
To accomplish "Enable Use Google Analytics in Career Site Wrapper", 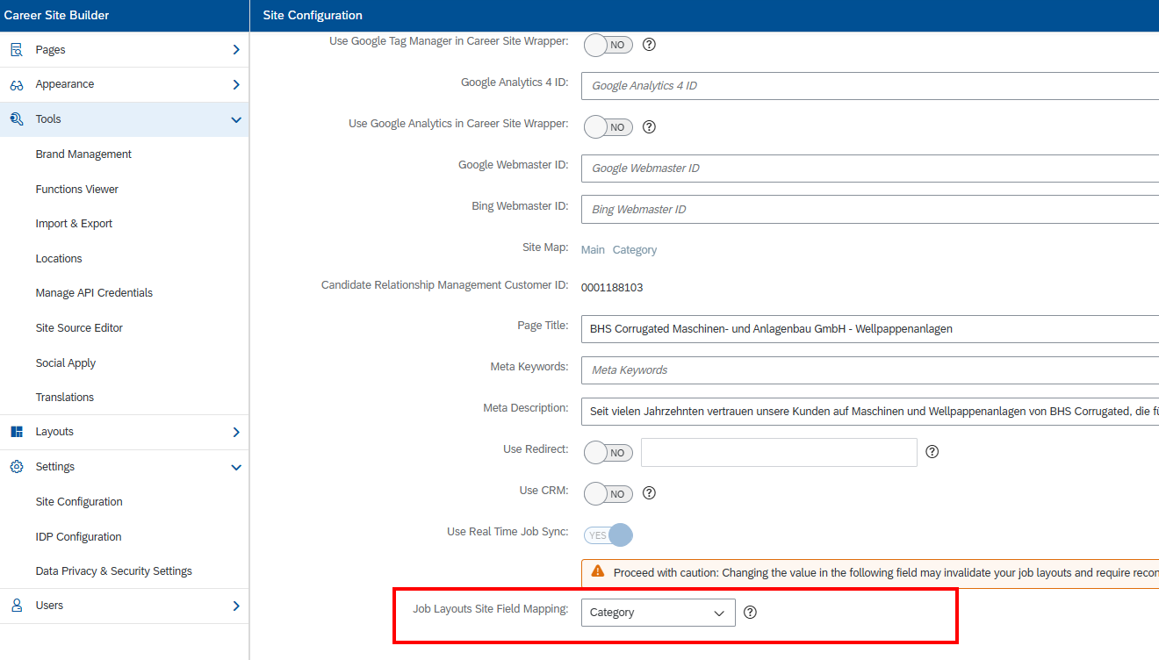I will (608, 127).
